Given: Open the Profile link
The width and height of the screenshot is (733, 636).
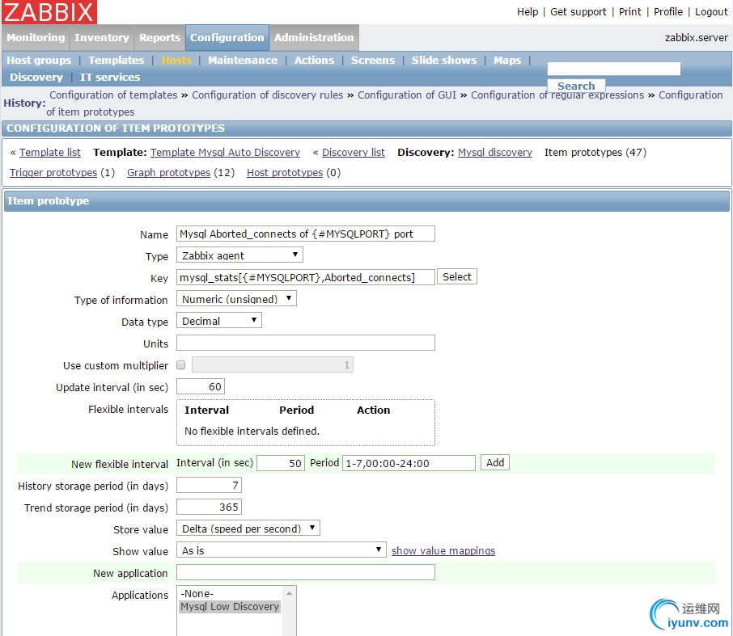Looking at the screenshot, I should pos(668,11).
